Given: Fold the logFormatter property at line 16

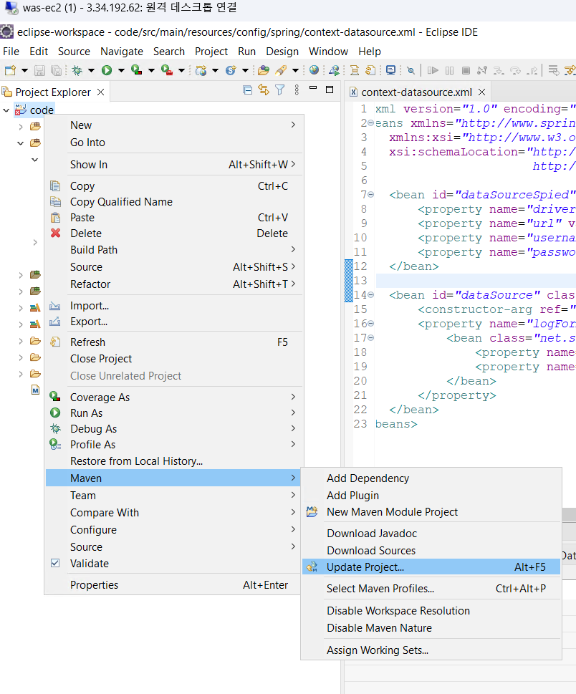Looking at the screenshot, I should 371,324.
